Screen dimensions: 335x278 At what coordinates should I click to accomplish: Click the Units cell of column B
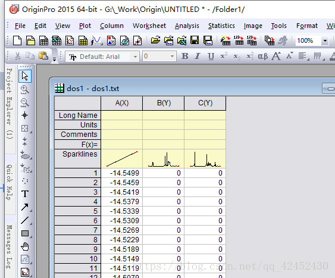tap(164, 124)
